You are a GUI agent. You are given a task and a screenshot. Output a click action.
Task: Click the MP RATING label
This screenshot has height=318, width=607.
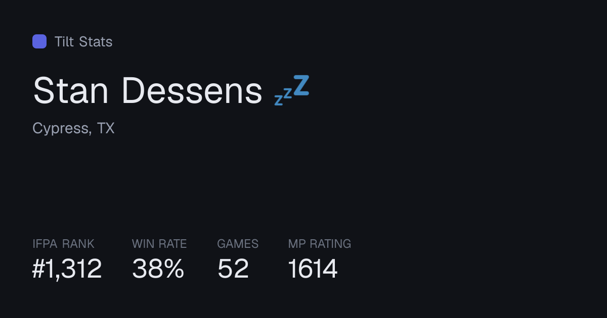(x=320, y=244)
